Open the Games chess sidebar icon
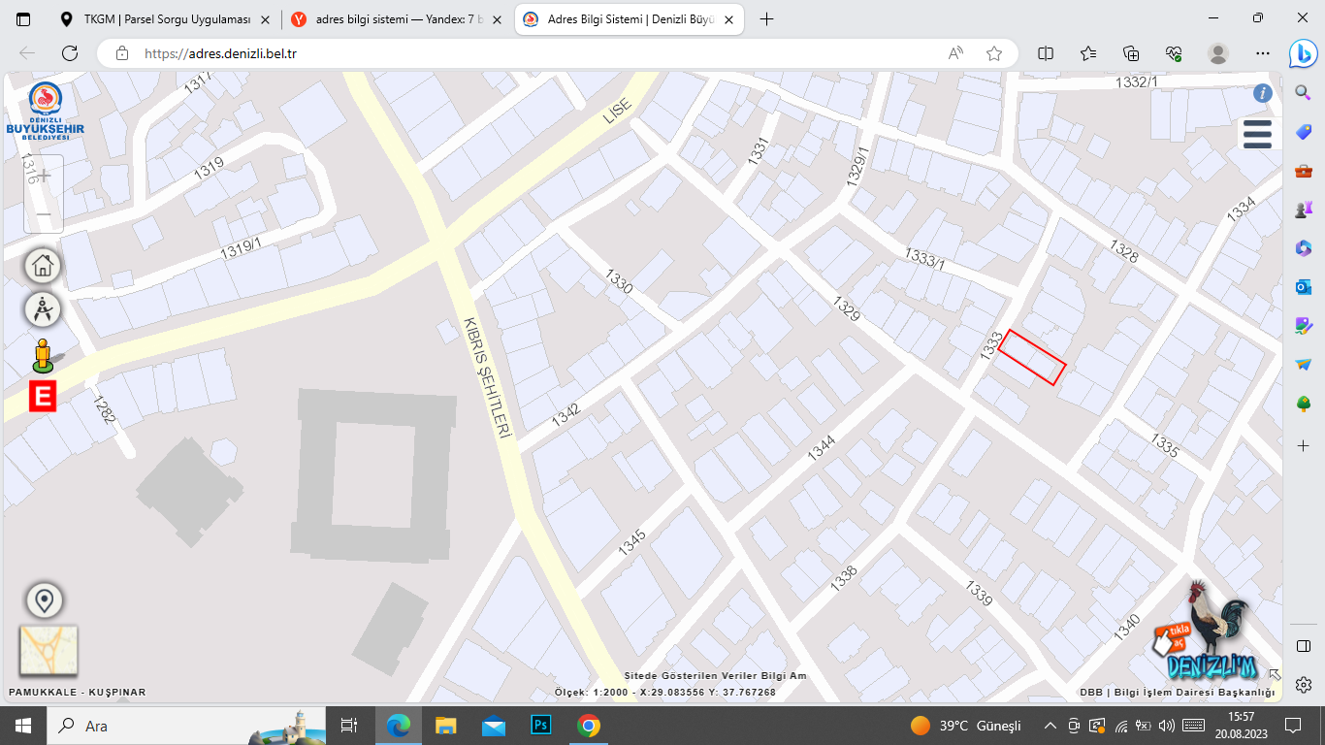The width and height of the screenshot is (1325, 745). [x=1304, y=209]
